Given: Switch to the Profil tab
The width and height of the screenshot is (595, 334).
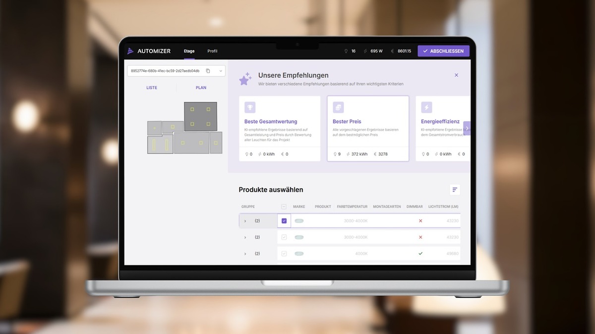Looking at the screenshot, I should point(212,51).
